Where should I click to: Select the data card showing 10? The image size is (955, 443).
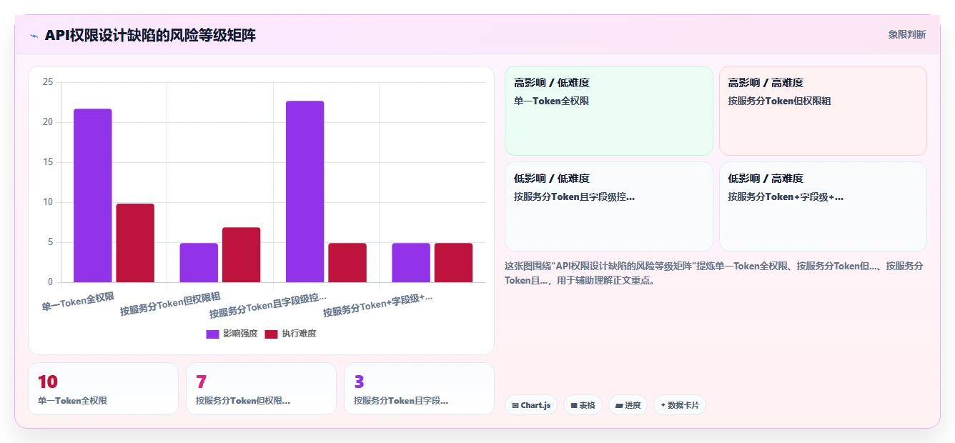pyautogui.click(x=103, y=389)
